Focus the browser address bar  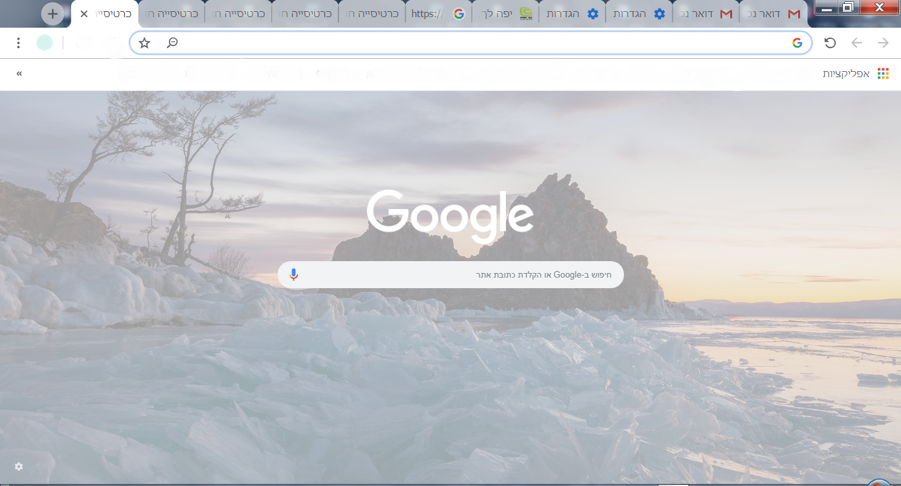pyautogui.click(x=471, y=43)
